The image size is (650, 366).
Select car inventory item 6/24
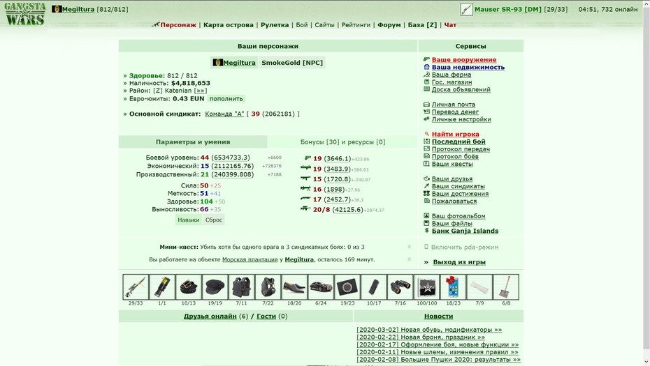pos(321,287)
